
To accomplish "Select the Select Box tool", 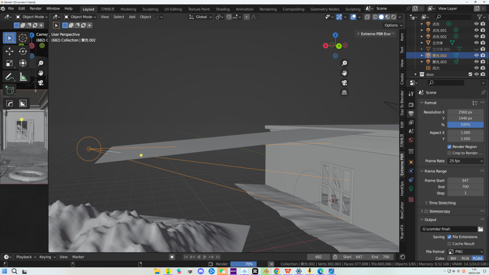I will click(x=10, y=38).
